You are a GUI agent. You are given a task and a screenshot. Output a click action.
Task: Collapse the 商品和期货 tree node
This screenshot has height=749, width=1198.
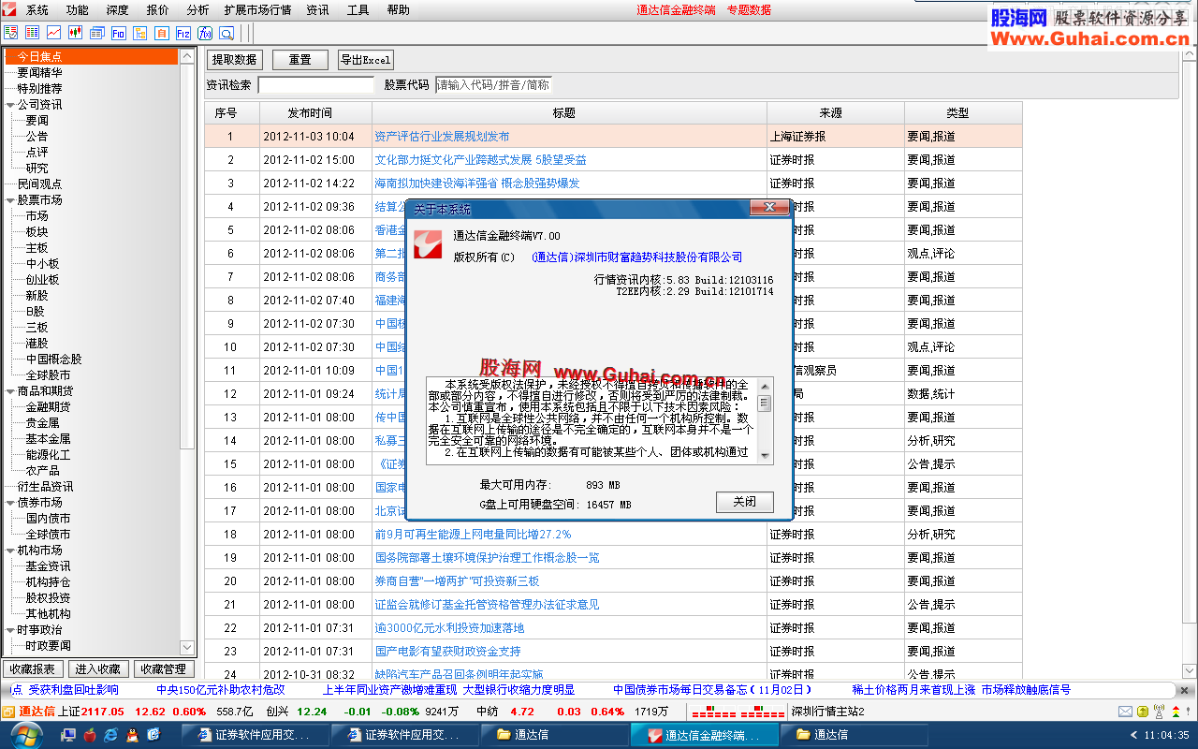click(x=10, y=391)
